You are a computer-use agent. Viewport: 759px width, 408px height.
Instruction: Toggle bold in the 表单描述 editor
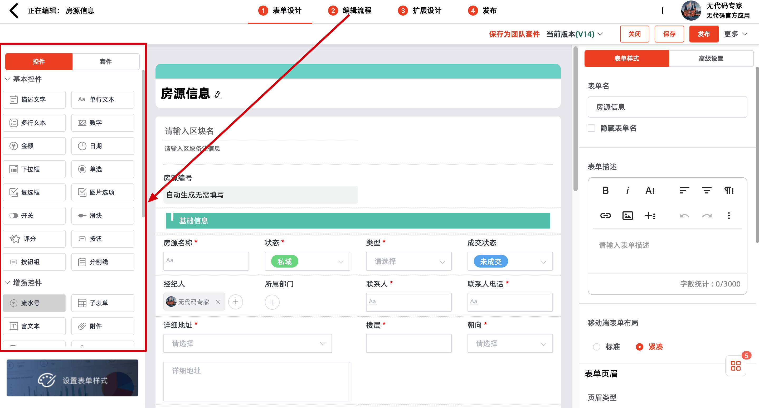point(605,191)
